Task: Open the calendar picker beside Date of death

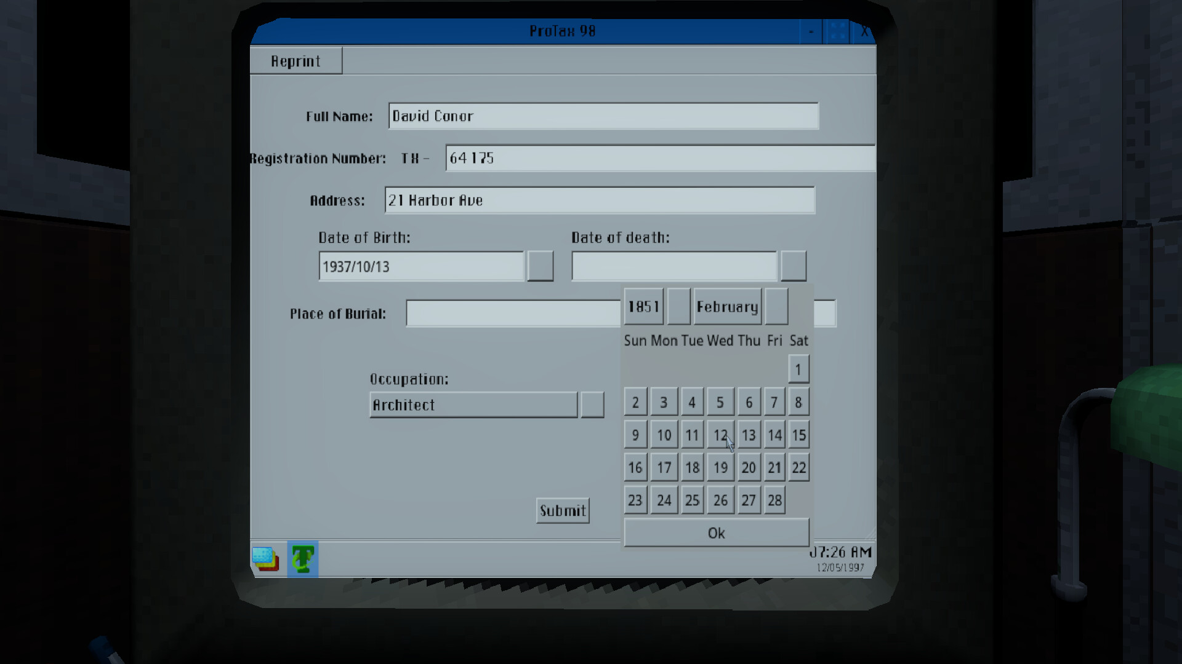Action: (794, 265)
